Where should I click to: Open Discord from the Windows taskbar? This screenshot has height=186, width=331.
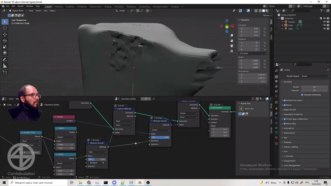click(114, 182)
